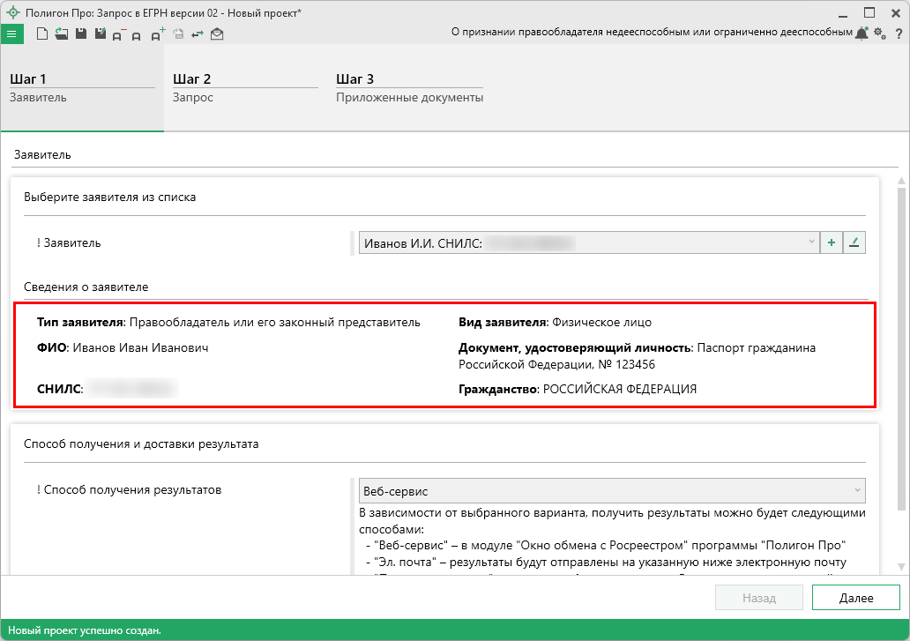Image resolution: width=910 pixels, height=641 pixels.
Task: Open notifications bell icon
Action: point(862,34)
